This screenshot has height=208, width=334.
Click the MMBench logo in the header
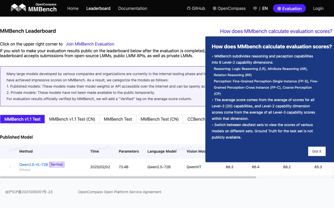(x=34, y=8)
